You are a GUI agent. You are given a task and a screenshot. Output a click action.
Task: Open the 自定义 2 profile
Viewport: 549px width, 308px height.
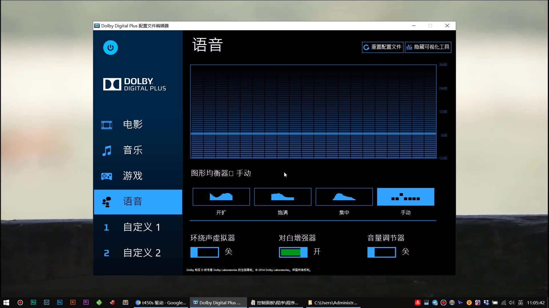coord(138,253)
